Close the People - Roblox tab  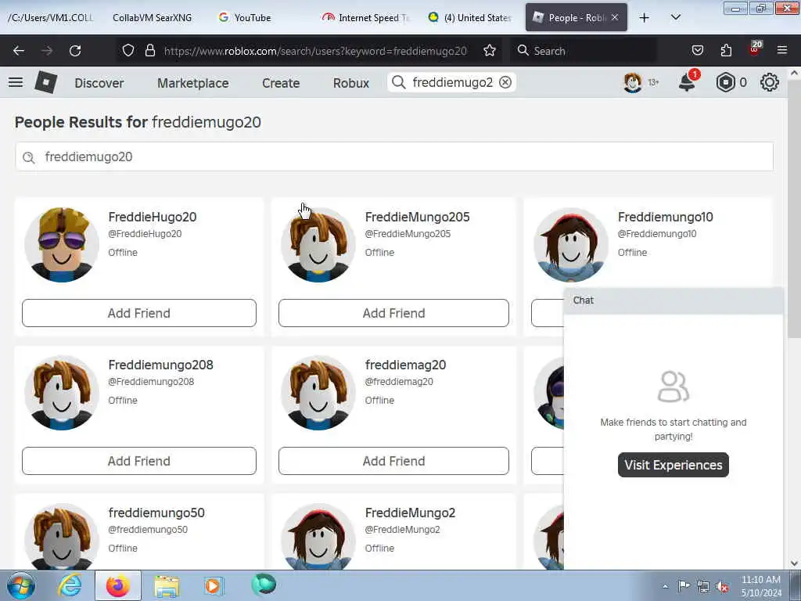(x=615, y=17)
